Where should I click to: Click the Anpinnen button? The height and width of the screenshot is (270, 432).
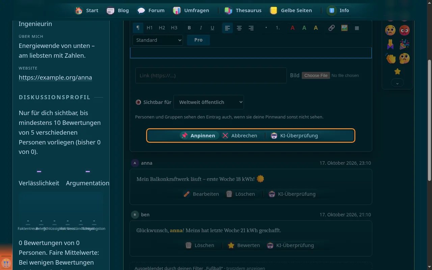coord(199,136)
